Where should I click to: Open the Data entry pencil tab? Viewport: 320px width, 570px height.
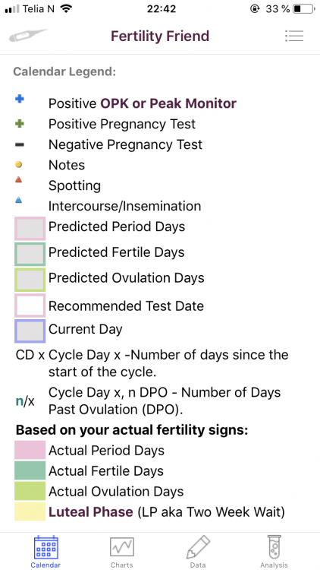198,552
